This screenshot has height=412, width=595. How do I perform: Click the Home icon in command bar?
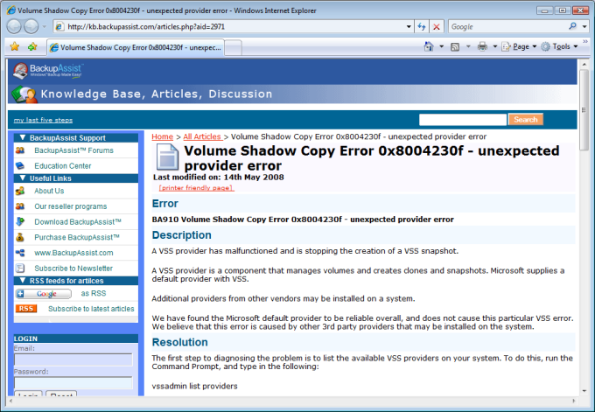coord(429,46)
